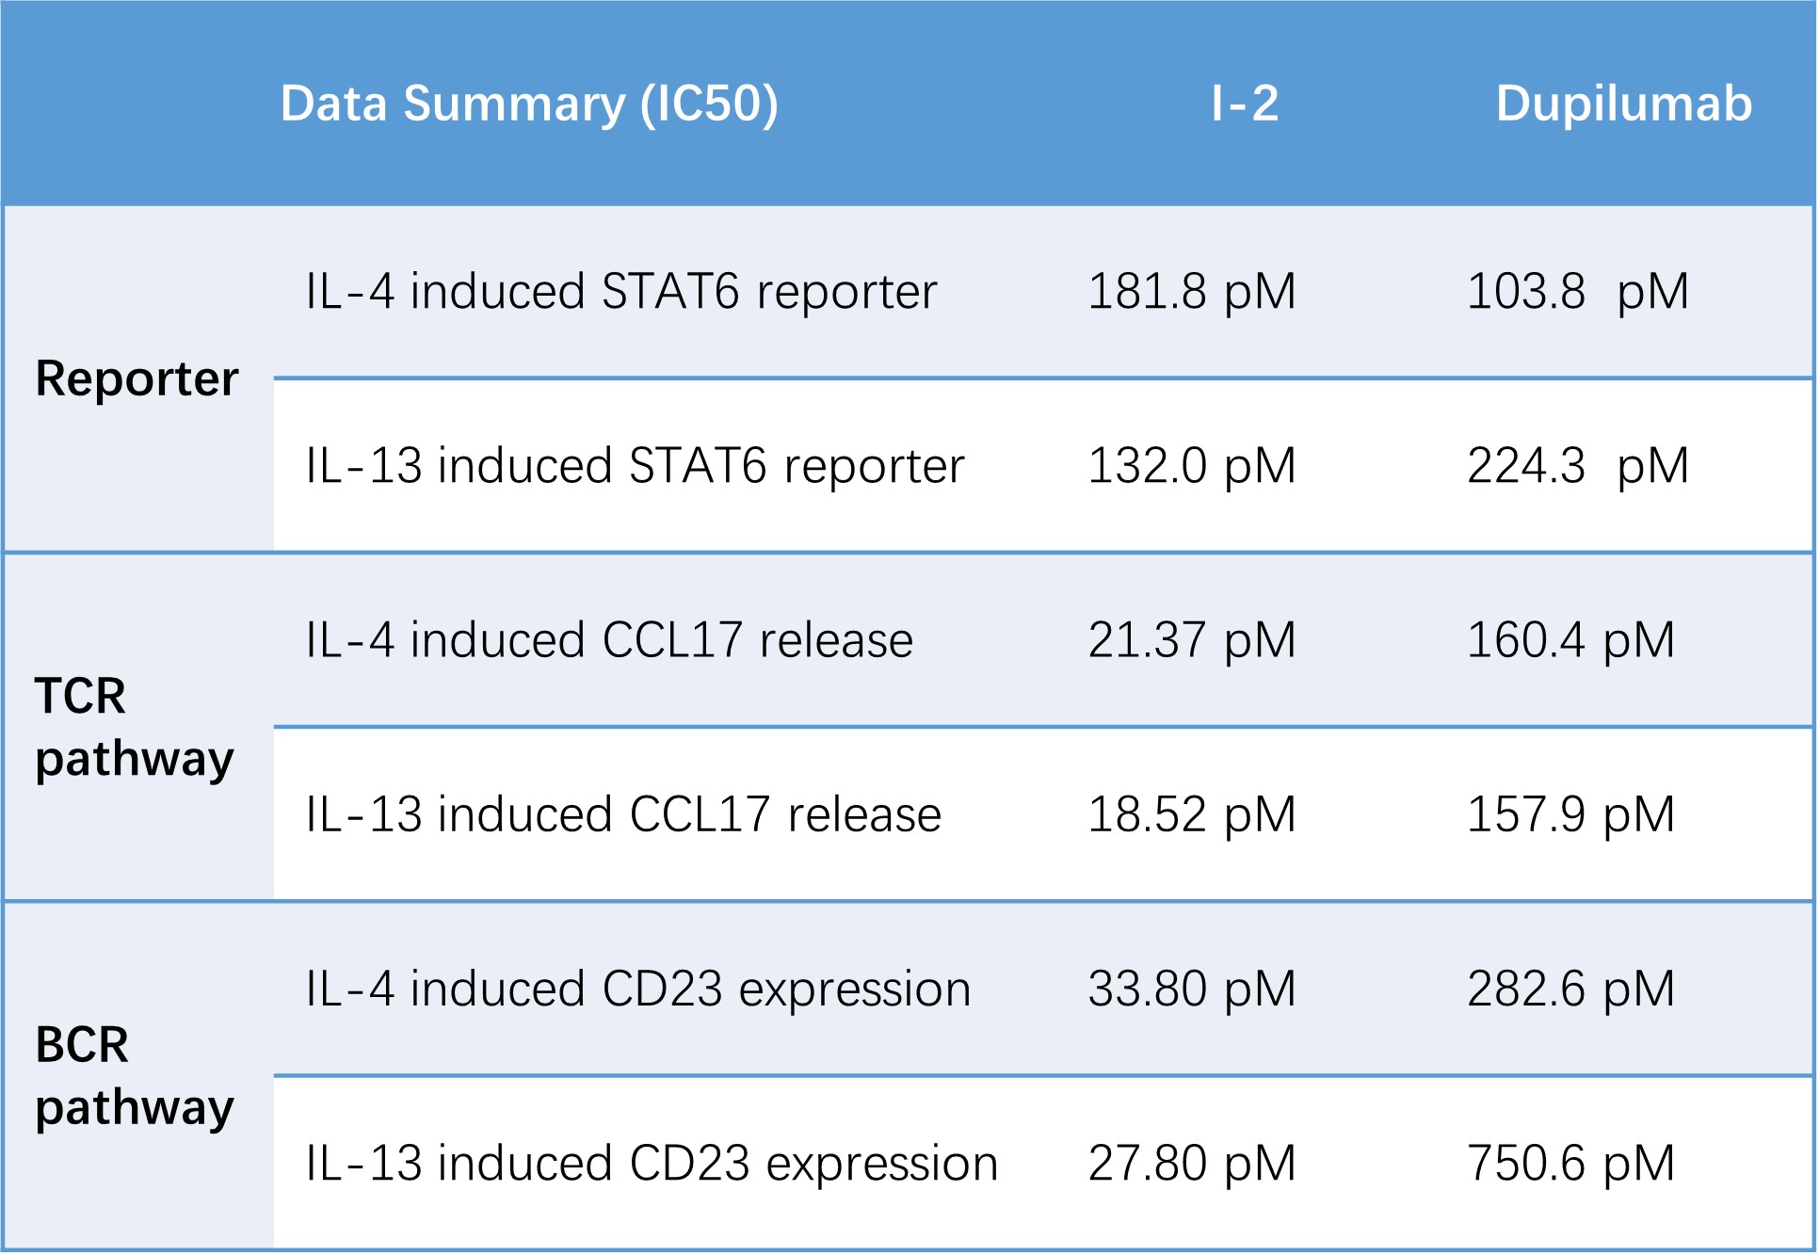
Task: Click the "I-2" column header
Action: click(1245, 104)
